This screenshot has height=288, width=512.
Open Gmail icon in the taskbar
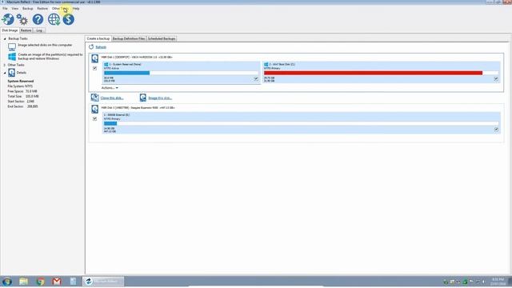57,281
